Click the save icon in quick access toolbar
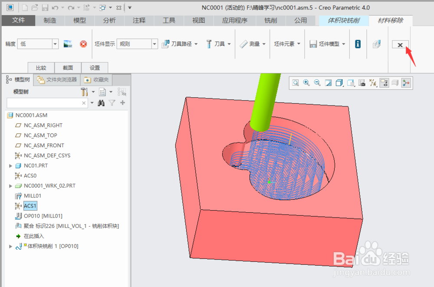Screen dimensions: 434x287 [x=45, y=7]
